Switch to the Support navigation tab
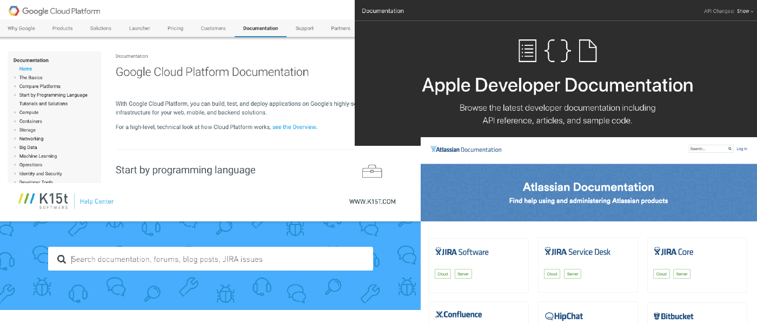The image size is (757, 324). [x=304, y=28]
